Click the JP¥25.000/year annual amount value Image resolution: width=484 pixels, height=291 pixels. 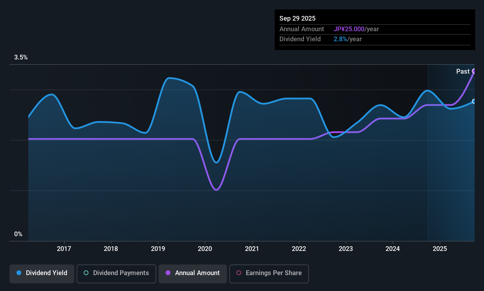356,29
